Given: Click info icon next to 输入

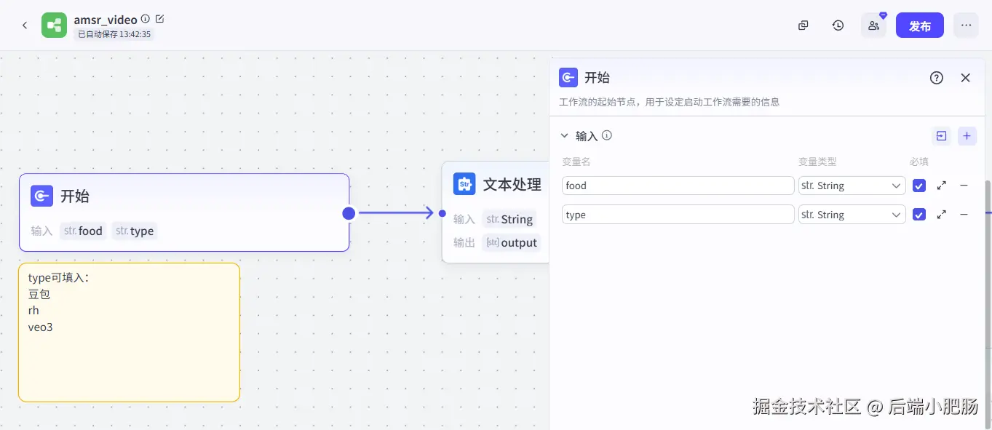Looking at the screenshot, I should click(x=606, y=135).
